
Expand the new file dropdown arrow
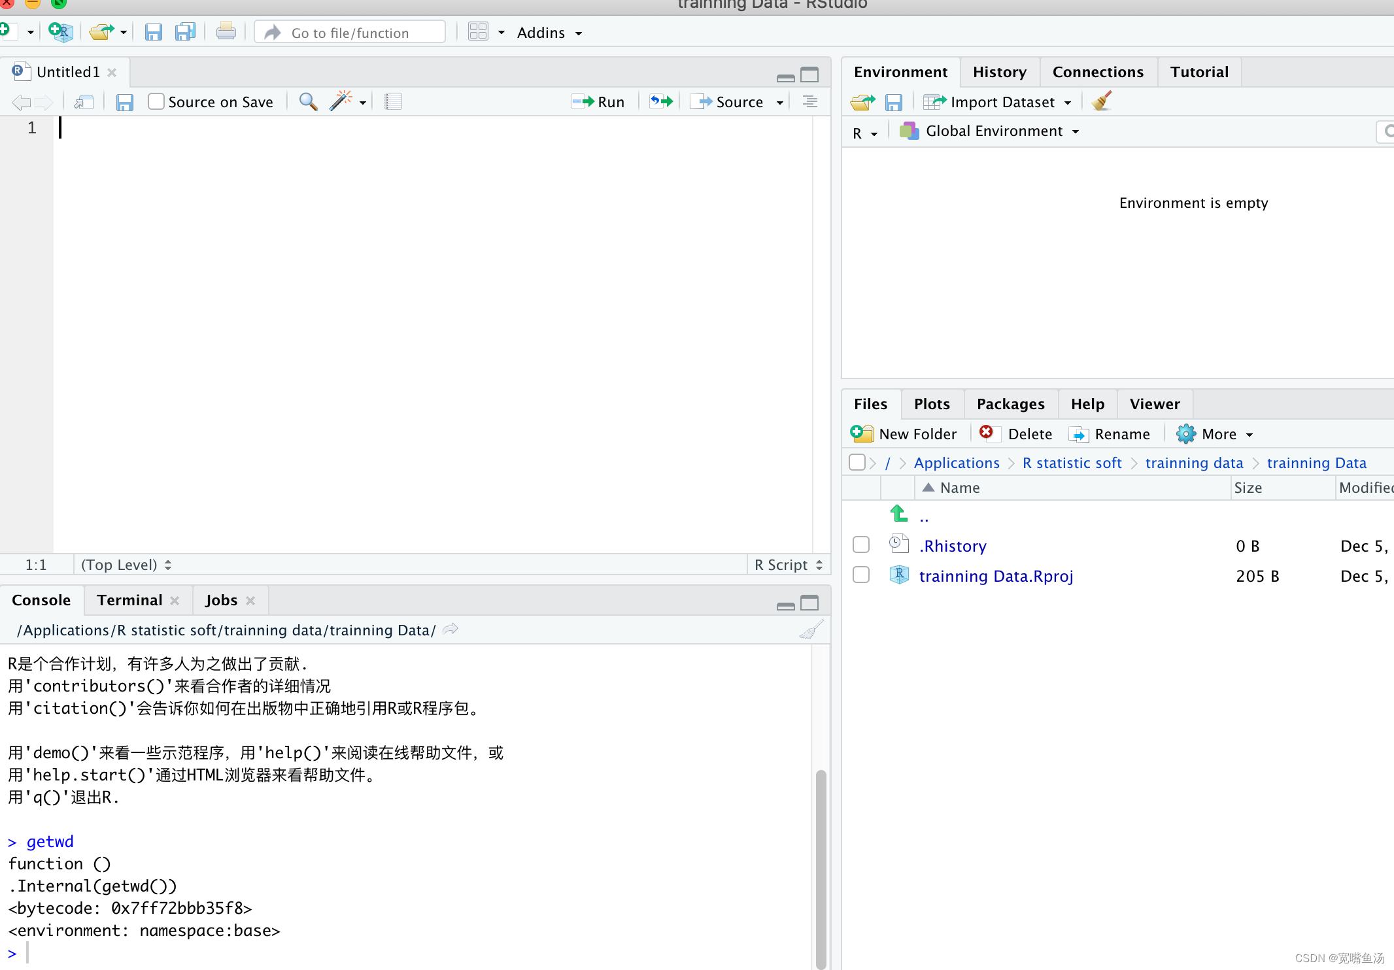coord(30,32)
